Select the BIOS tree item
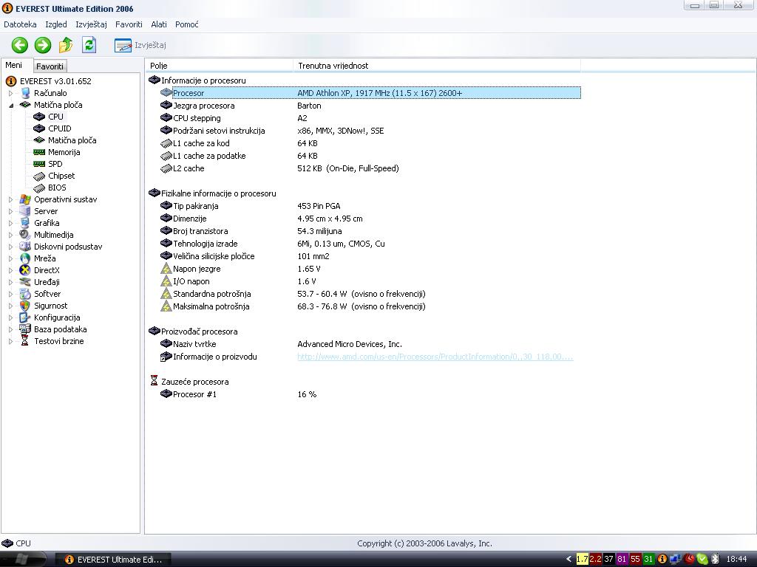 point(57,188)
